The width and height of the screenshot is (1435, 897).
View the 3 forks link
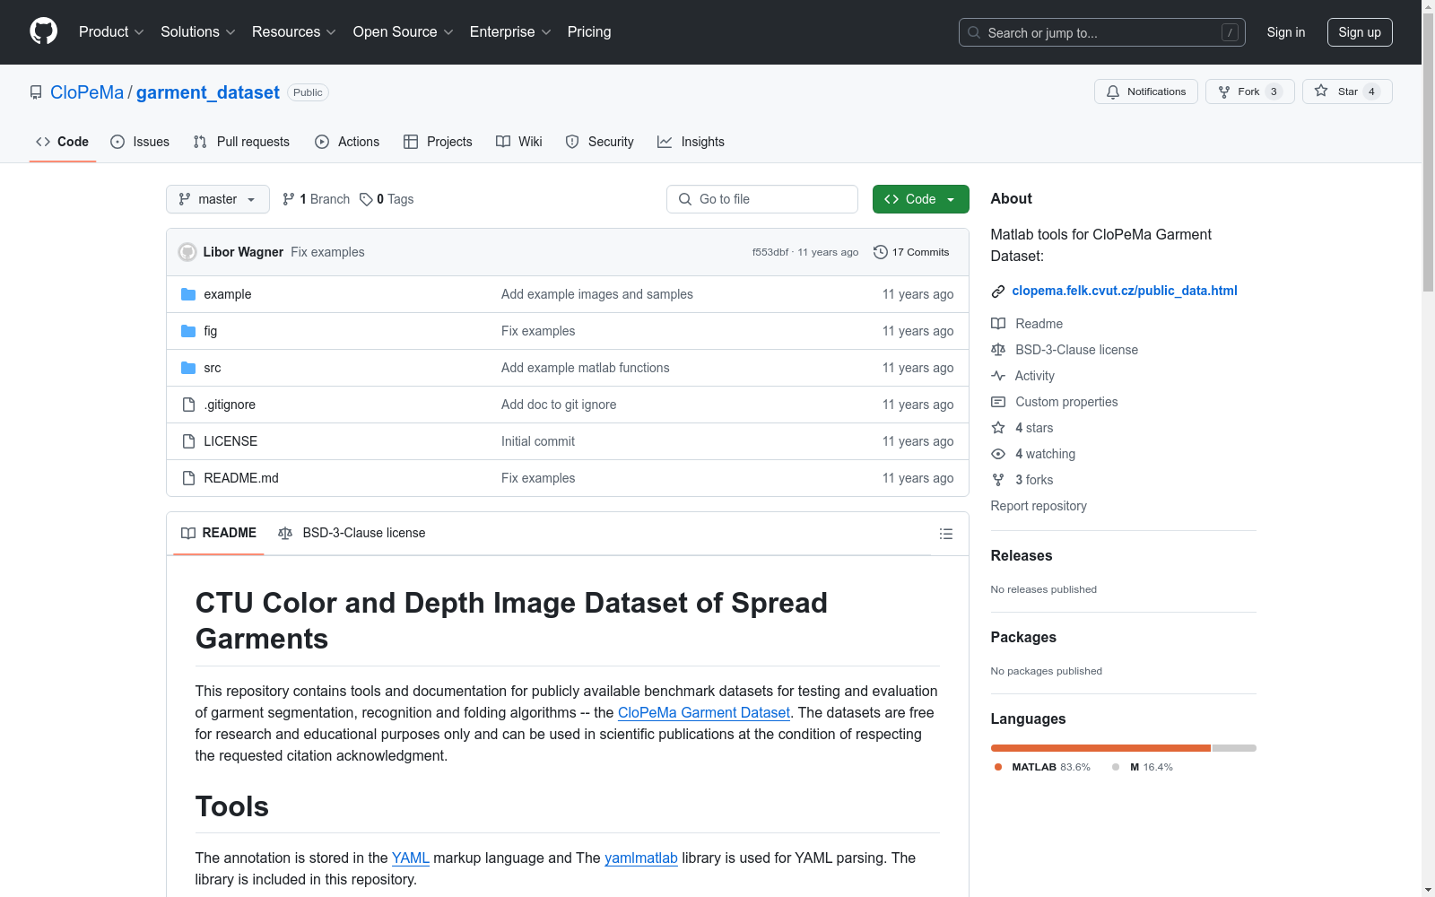coord(1022,480)
